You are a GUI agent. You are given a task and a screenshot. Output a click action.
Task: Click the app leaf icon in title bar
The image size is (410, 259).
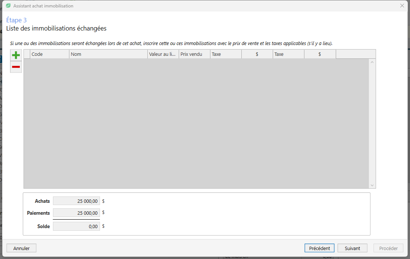[8, 6]
